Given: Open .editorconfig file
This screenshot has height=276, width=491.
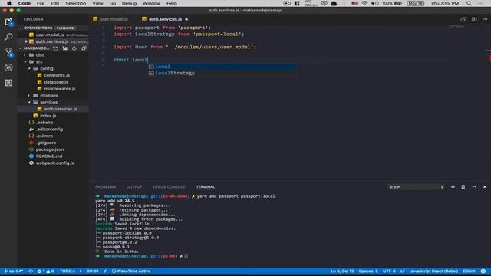Looking at the screenshot, I should tap(49, 130).
